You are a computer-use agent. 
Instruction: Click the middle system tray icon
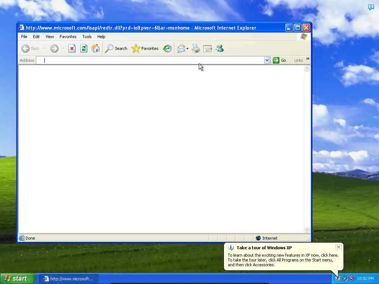345,278
